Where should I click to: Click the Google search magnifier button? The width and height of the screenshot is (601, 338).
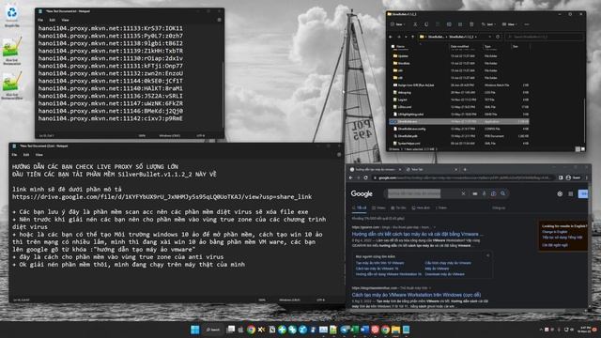point(503,194)
